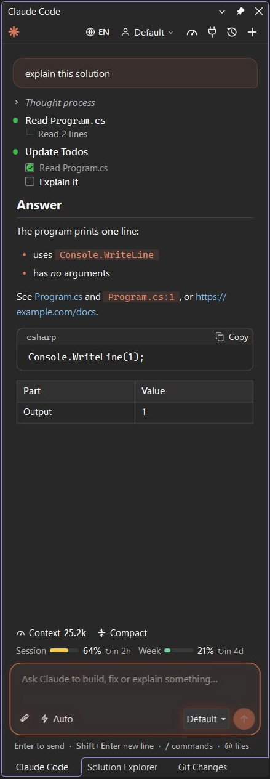270x779 pixels.
Task: Click the Session usage progress bar
Action: pyautogui.click(x=64, y=650)
